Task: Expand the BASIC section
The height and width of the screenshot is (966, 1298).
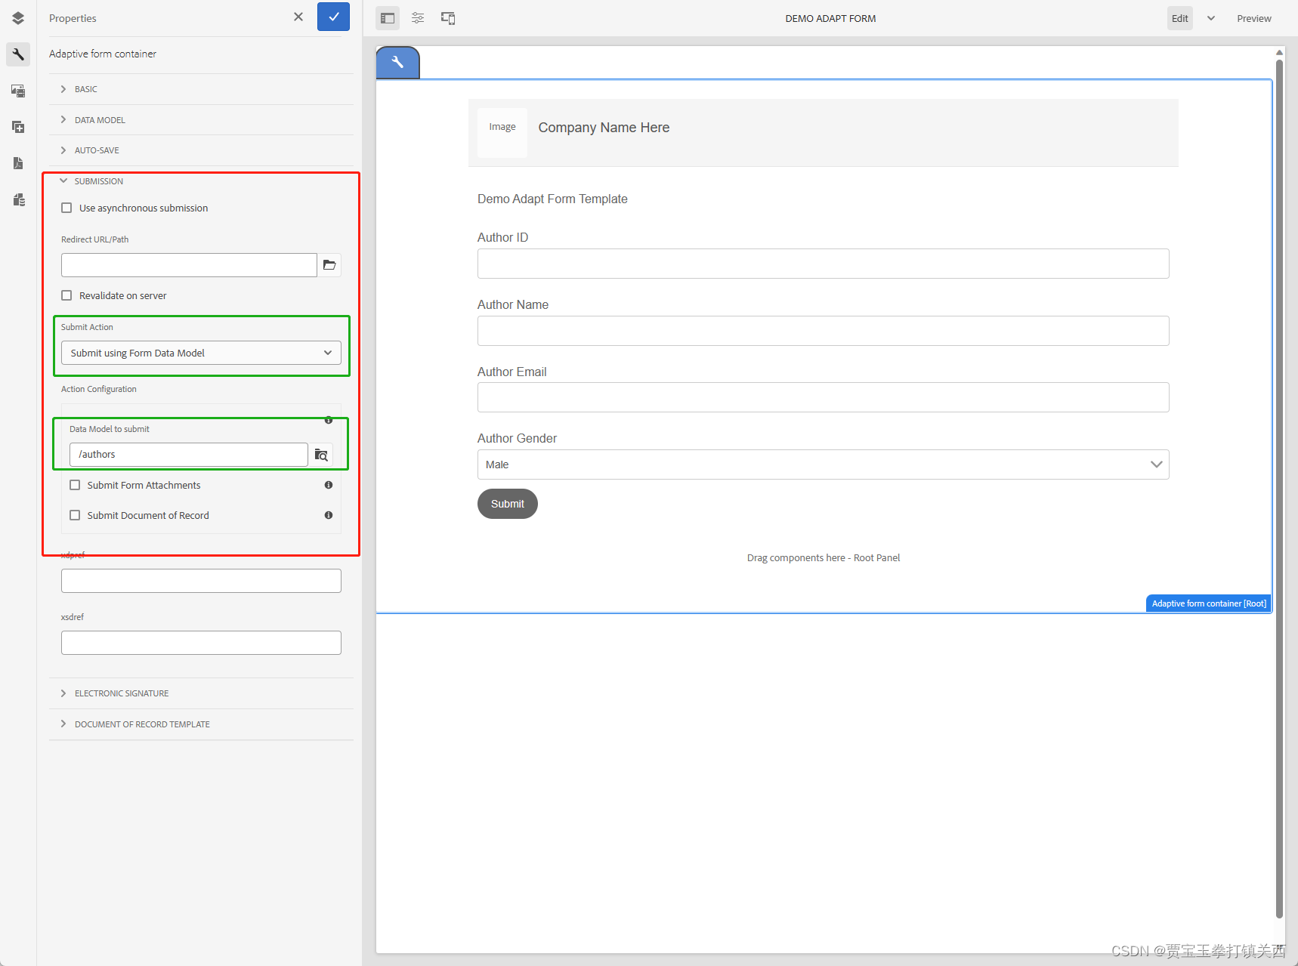Action: (x=201, y=89)
